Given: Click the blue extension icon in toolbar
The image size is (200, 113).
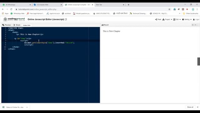Looking at the screenshot, I should 175,9.
